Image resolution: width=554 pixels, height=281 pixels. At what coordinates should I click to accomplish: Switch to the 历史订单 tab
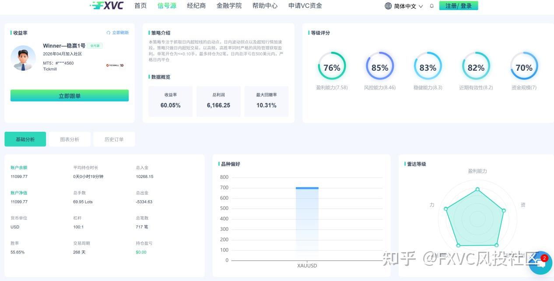coord(114,139)
